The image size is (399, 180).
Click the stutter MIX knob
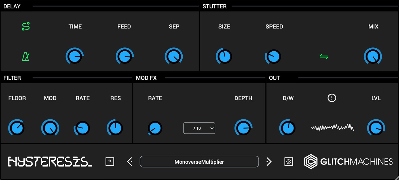(373, 56)
